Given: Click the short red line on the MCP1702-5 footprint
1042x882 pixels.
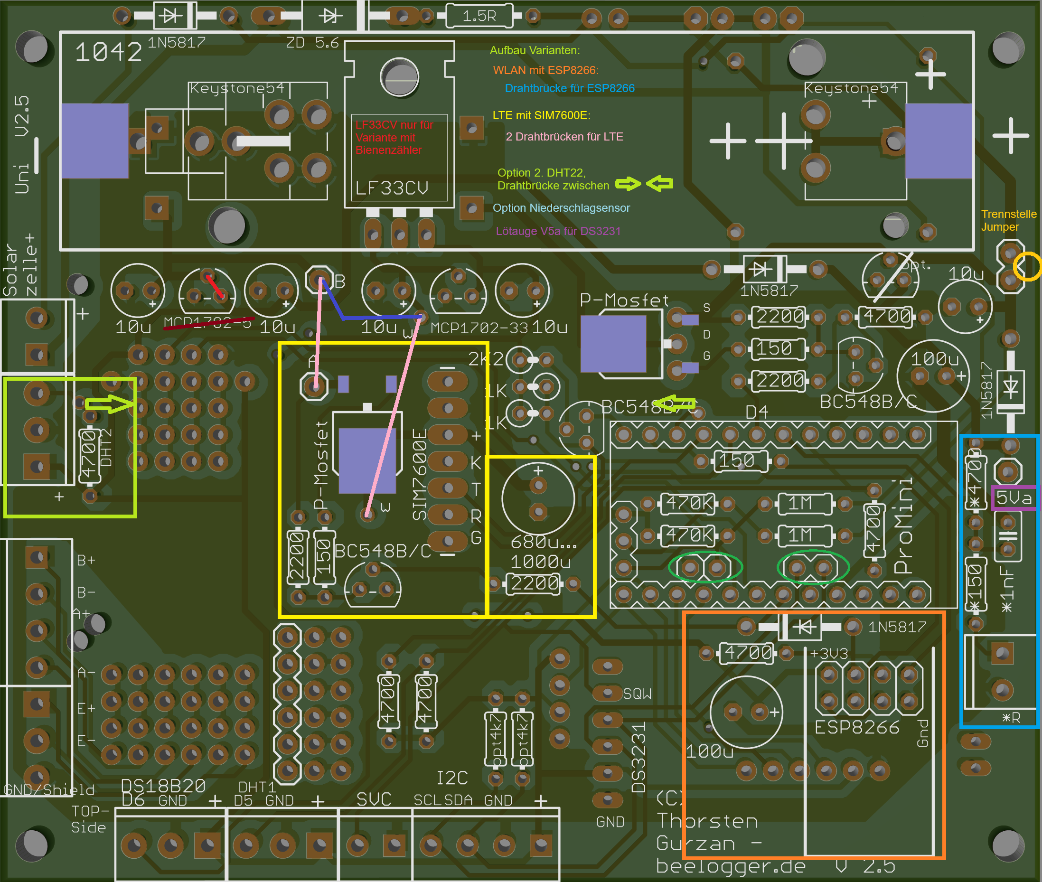Looking at the screenshot, I should tap(215, 286).
